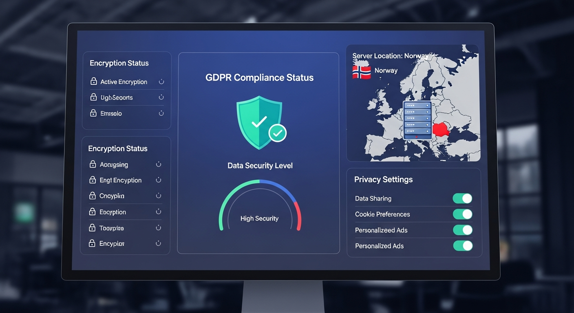Click the power icon in Encypiae row
Screen dimensions: 574x313
click(x=159, y=243)
